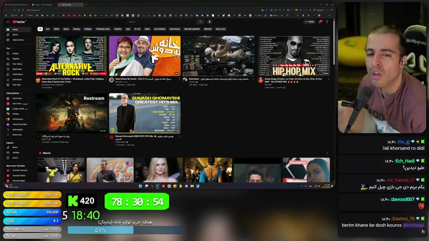Viewport: 429px width, 241px height.
Task: Open Khane Be Doosh Part 4 thumbnail
Action: [145, 56]
